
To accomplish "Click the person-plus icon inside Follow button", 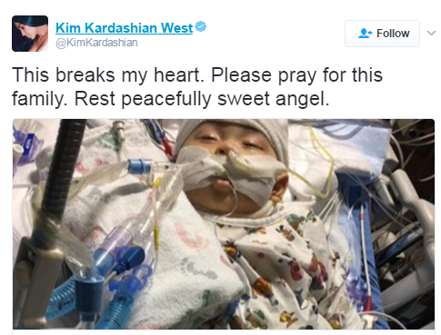I will tap(365, 34).
